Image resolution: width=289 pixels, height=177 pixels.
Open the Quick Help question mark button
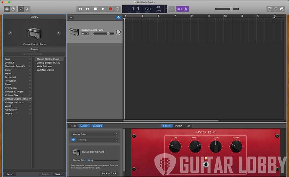coord(13,9)
